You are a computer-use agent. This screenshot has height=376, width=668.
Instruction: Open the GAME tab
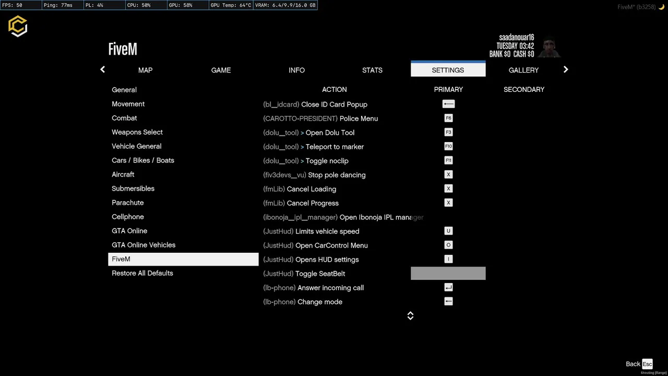pos(221,70)
